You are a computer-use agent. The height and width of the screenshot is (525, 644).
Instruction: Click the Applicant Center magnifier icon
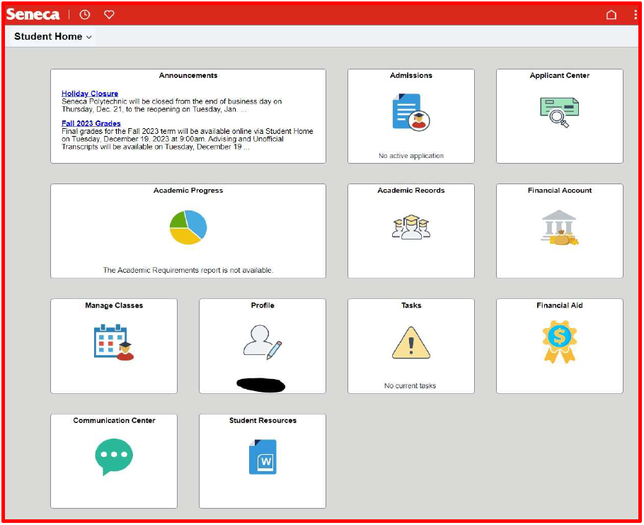[x=559, y=112]
